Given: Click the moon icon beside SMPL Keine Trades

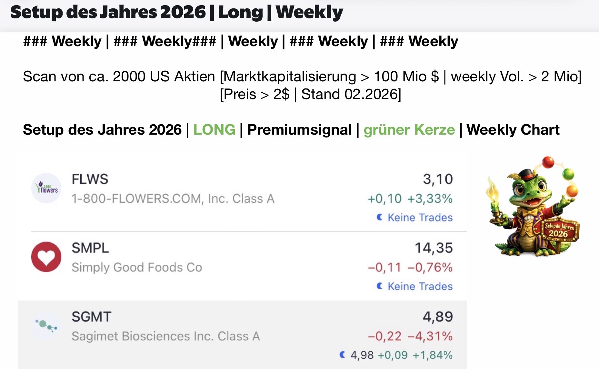Looking at the screenshot, I should point(380,286).
